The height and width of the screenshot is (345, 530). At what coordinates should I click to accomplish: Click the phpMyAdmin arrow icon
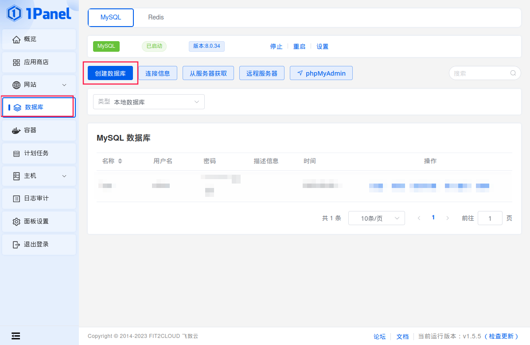(x=300, y=73)
